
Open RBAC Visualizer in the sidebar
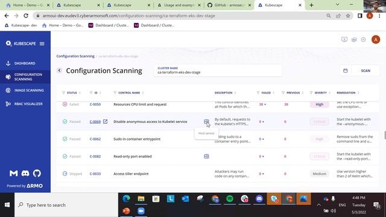click(25, 104)
